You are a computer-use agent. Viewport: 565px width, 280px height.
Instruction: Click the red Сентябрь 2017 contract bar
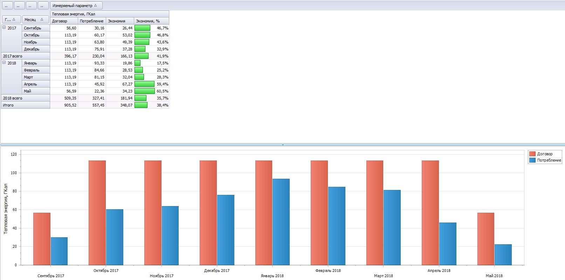coord(42,239)
